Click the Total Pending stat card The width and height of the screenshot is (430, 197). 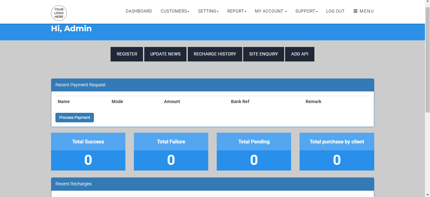[x=254, y=152]
